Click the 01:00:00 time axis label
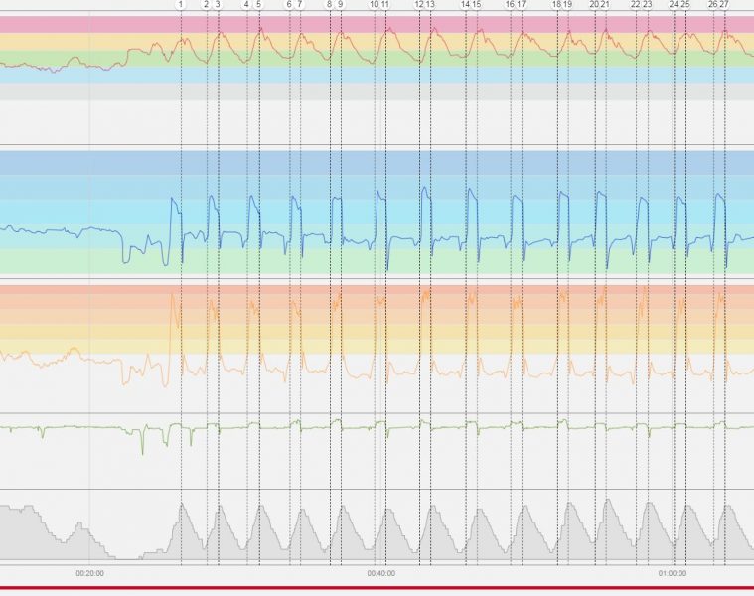The height and width of the screenshot is (596, 754). click(x=672, y=573)
